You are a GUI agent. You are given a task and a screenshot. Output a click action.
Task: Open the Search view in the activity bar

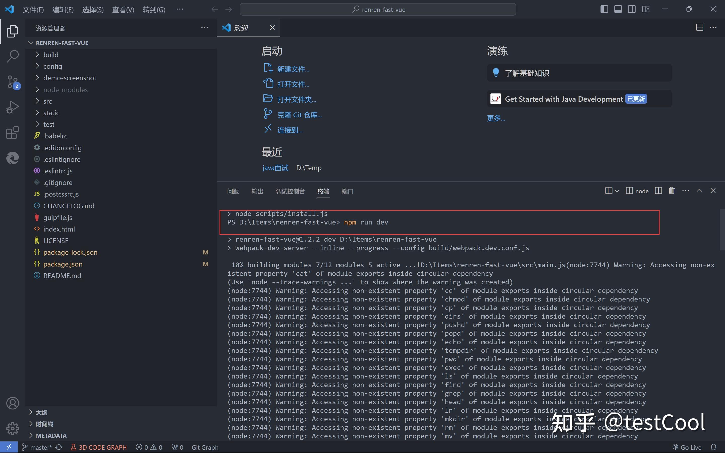click(13, 56)
